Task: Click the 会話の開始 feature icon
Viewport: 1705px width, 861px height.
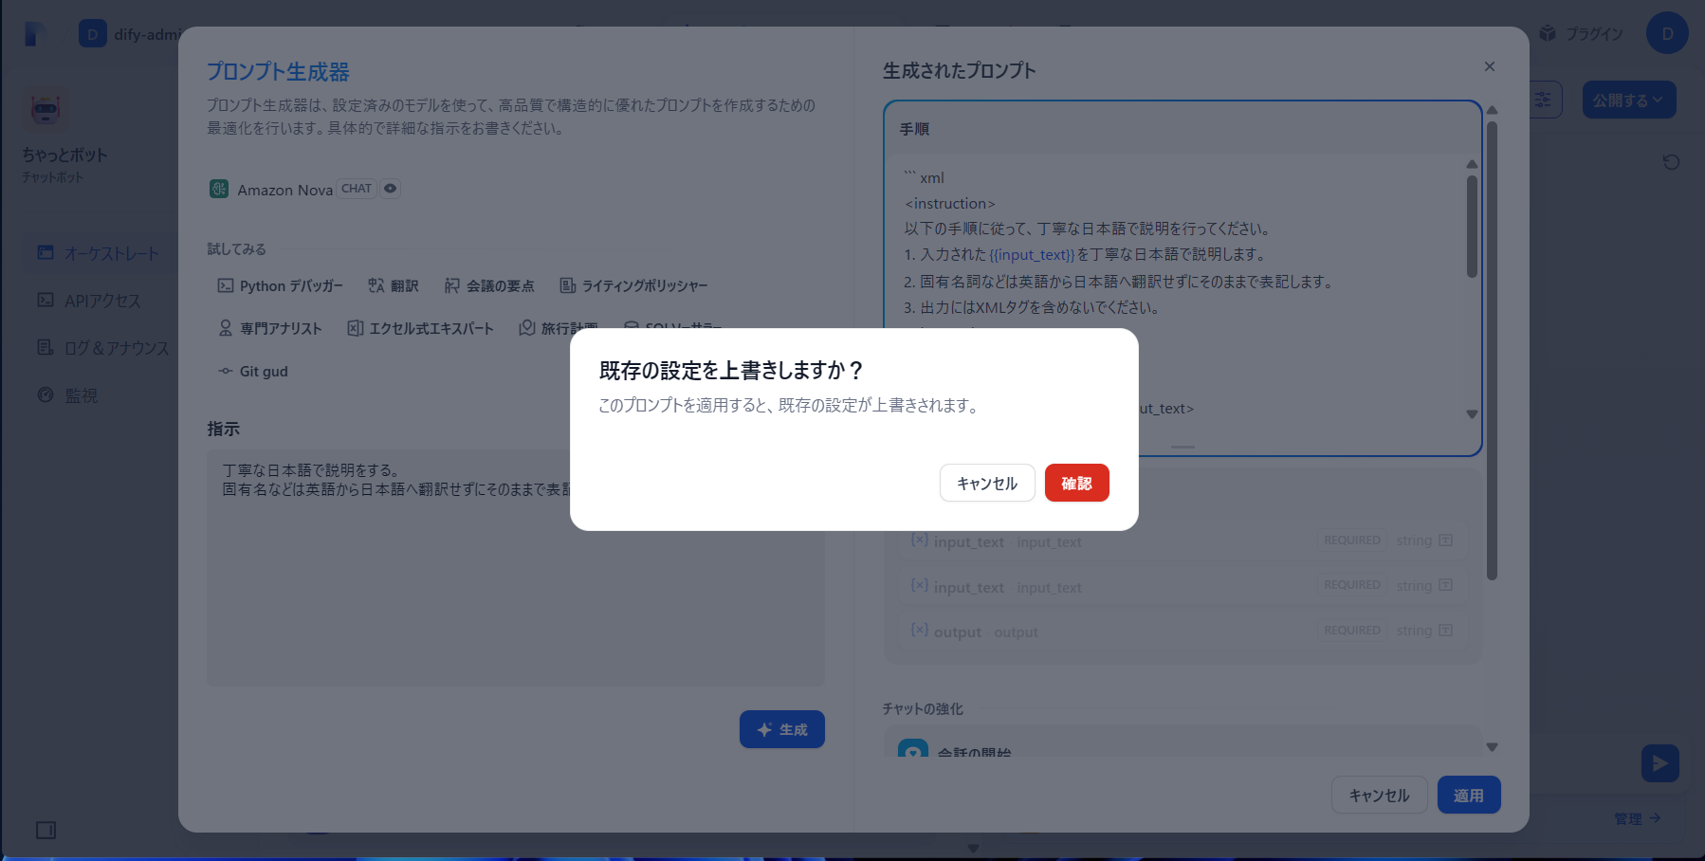Action: (x=913, y=749)
